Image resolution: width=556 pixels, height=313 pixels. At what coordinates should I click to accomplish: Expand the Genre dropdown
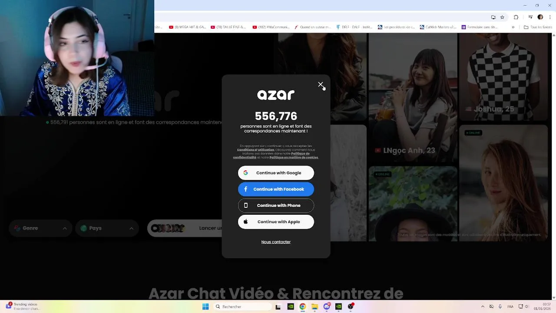tap(40, 228)
